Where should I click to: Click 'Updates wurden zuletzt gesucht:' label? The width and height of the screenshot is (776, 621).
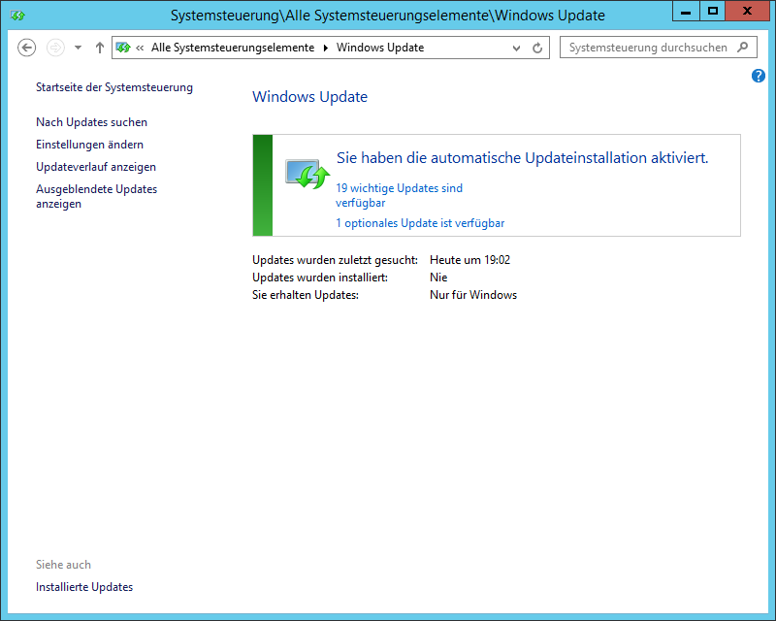click(x=335, y=260)
